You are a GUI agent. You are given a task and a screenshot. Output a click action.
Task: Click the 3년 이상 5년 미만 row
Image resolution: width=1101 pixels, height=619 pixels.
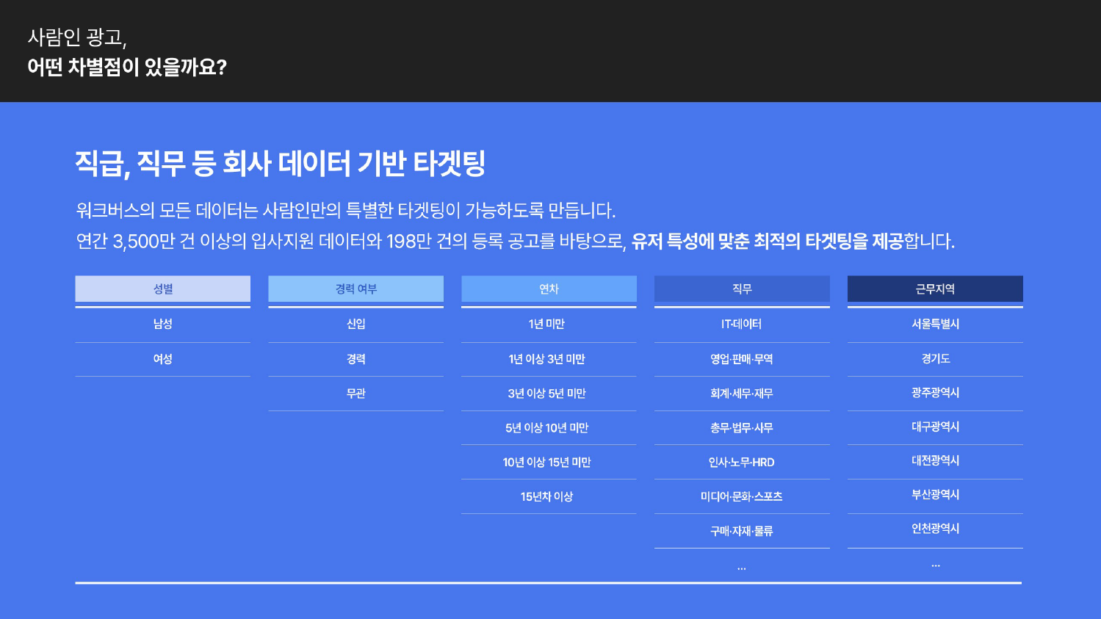pyautogui.click(x=549, y=394)
